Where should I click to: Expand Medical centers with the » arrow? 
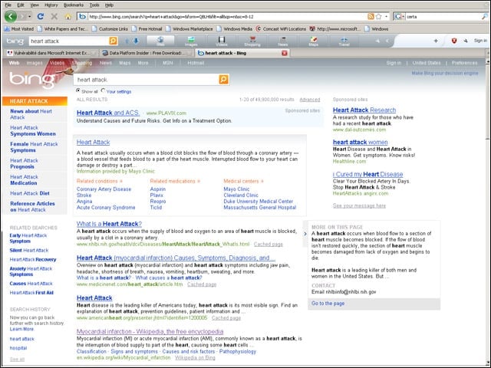262,181
